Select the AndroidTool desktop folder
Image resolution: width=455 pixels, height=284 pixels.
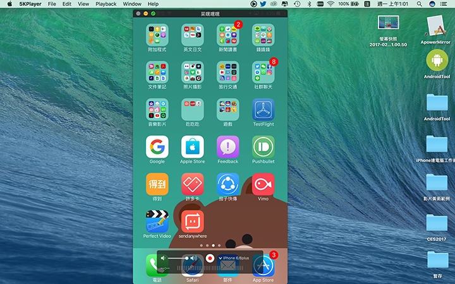pyautogui.click(x=437, y=102)
